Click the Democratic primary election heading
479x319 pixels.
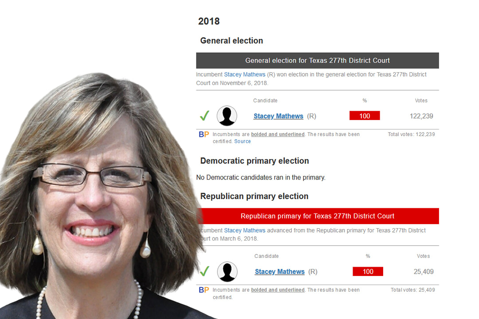click(x=255, y=161)
